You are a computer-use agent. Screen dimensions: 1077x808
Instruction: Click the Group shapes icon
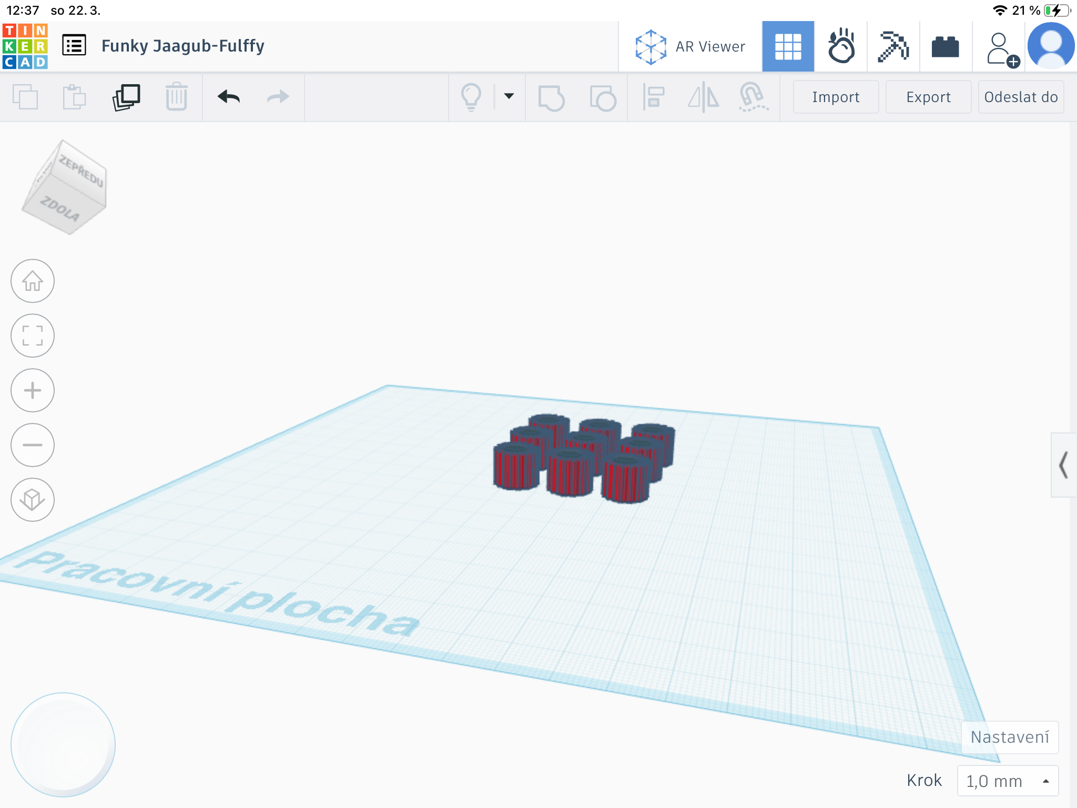point(551,98)
